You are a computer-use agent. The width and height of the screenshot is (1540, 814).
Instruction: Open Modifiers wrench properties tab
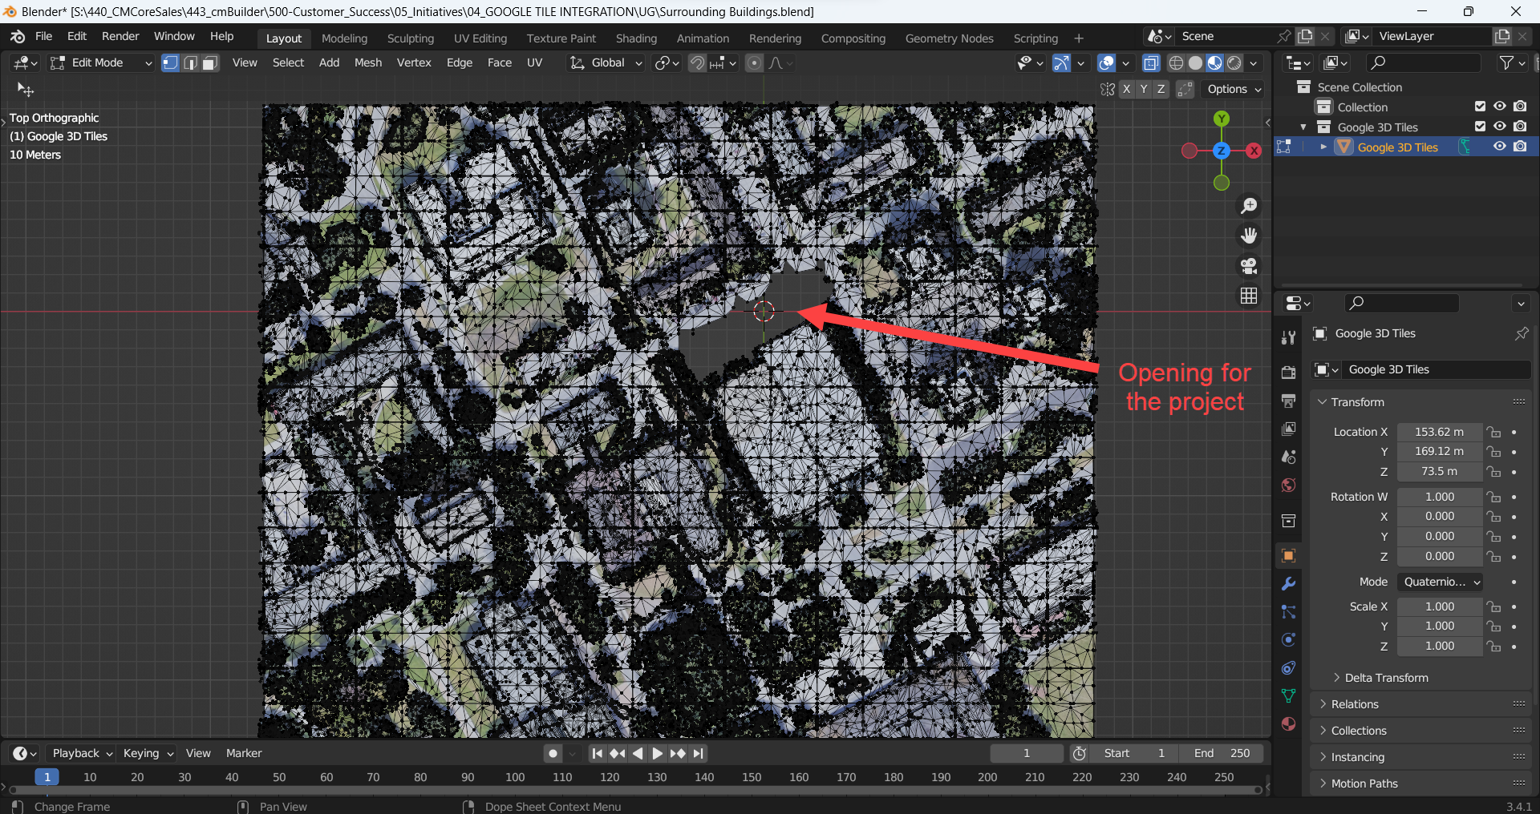(1288, 584)
